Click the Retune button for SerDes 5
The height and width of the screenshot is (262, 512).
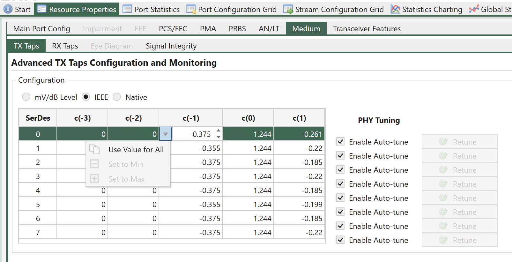pos(459,212)
